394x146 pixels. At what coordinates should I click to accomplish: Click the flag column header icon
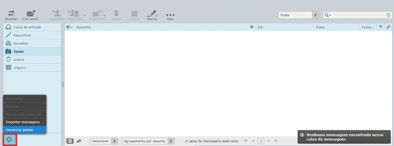point(381,27)
